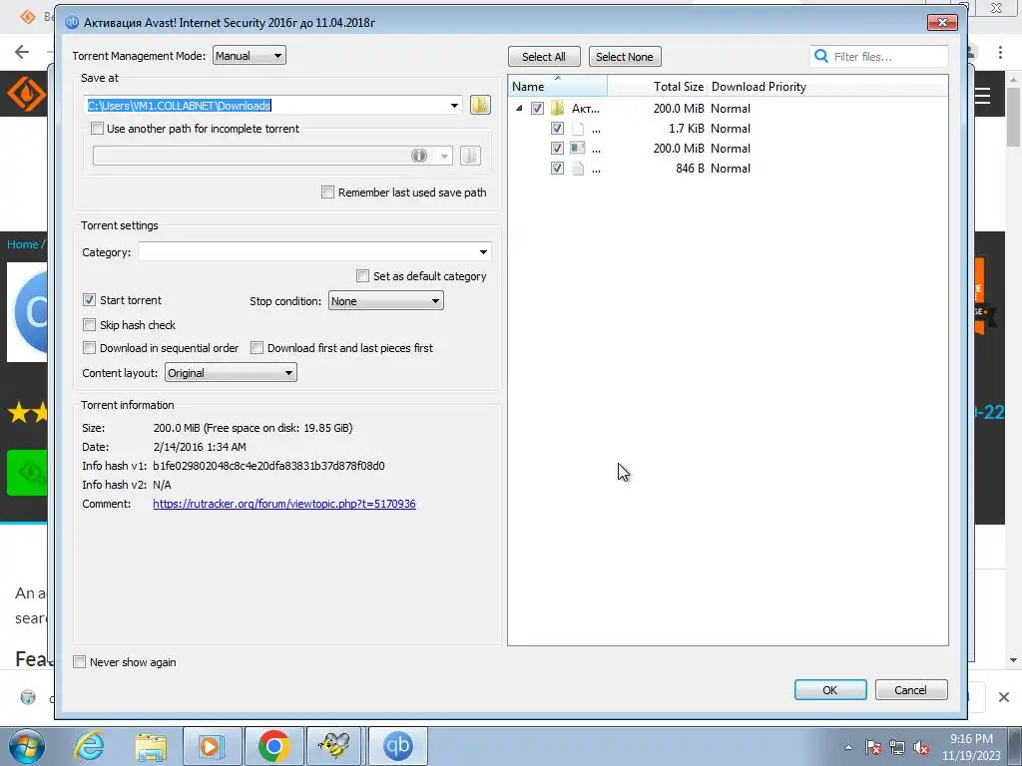1022x766 pixels.
Task: Show hidden tray icons arrow
Action: point(848,747)
